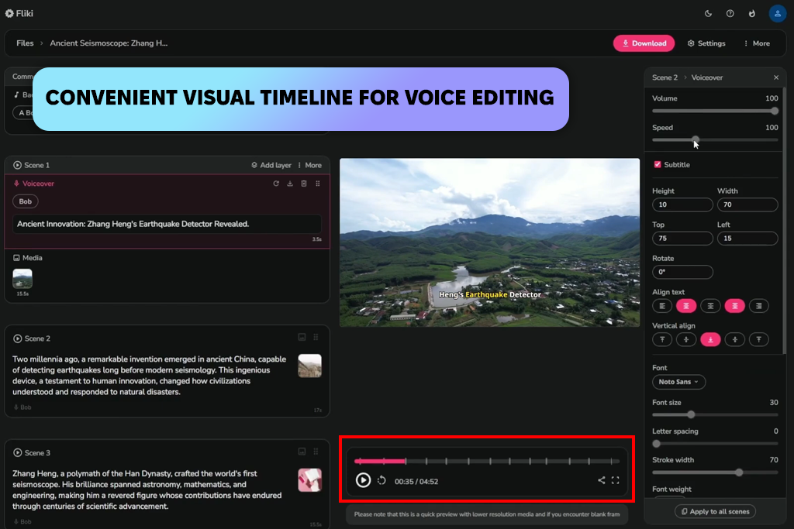Delete the Scene 1 voiceover layer
794x529 pixels.
pyautogui.click(x=304, y=184)
